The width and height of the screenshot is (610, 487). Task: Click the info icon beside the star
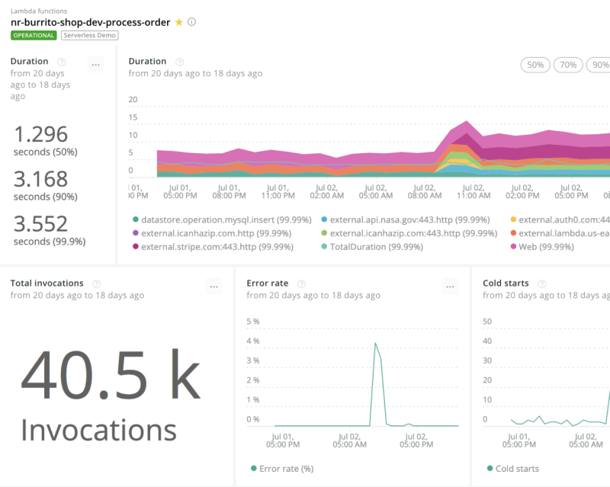pyautogui.click(x=192, y=22)
